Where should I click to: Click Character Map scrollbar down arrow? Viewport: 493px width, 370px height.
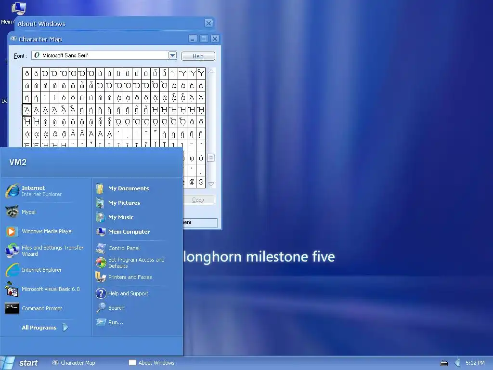[211, 184]
